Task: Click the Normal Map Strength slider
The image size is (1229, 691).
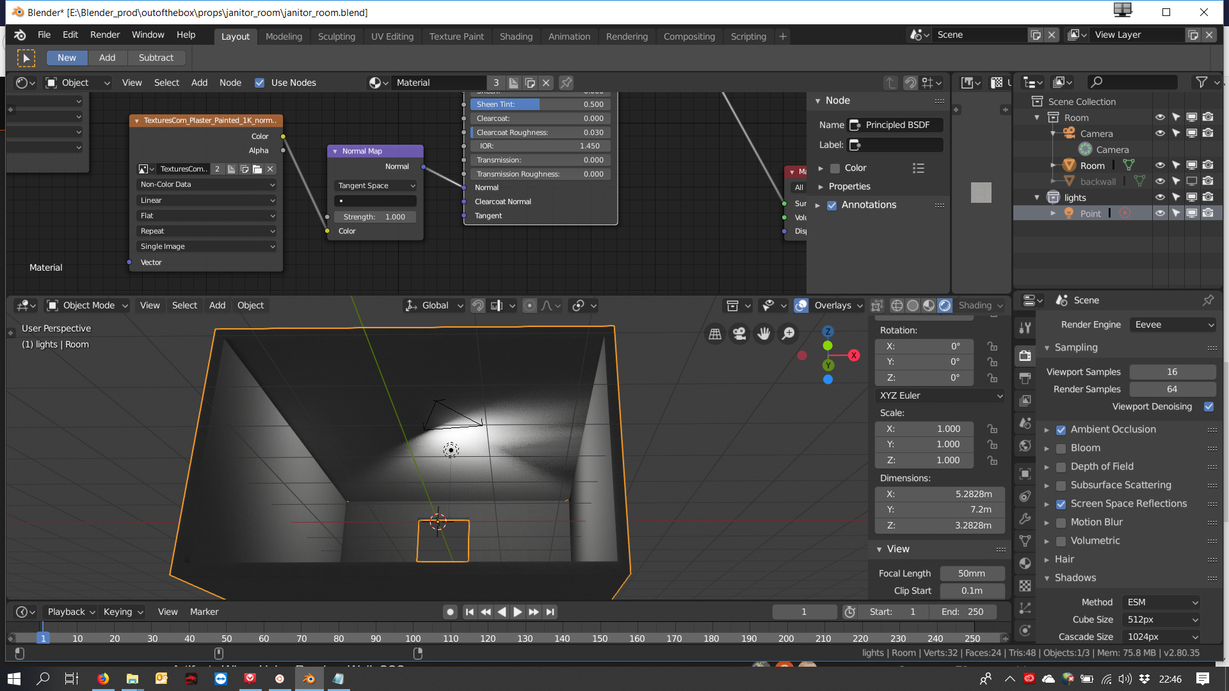Action: click(375, 217)
